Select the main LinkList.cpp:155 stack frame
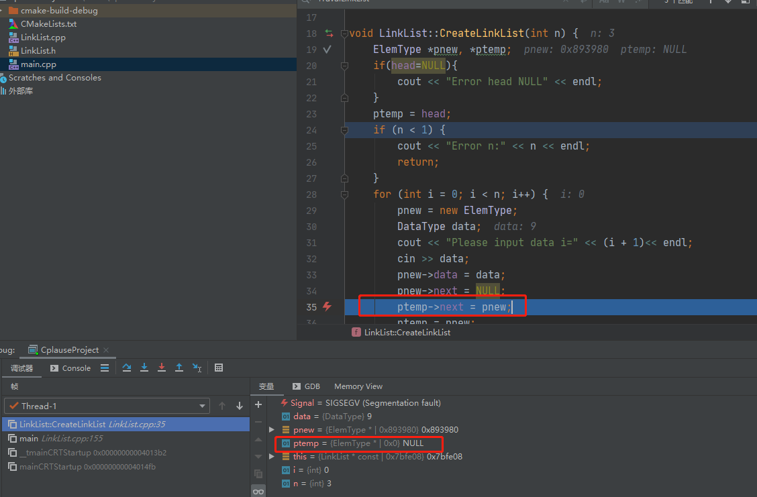 (x=125, y=438)
